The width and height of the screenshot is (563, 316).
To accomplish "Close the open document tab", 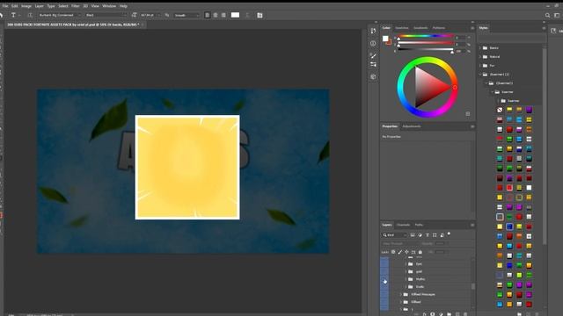I will click(x=143, y=25).
